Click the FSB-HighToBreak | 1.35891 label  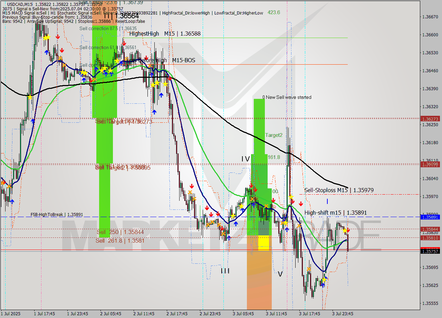(x=56, y=215)
